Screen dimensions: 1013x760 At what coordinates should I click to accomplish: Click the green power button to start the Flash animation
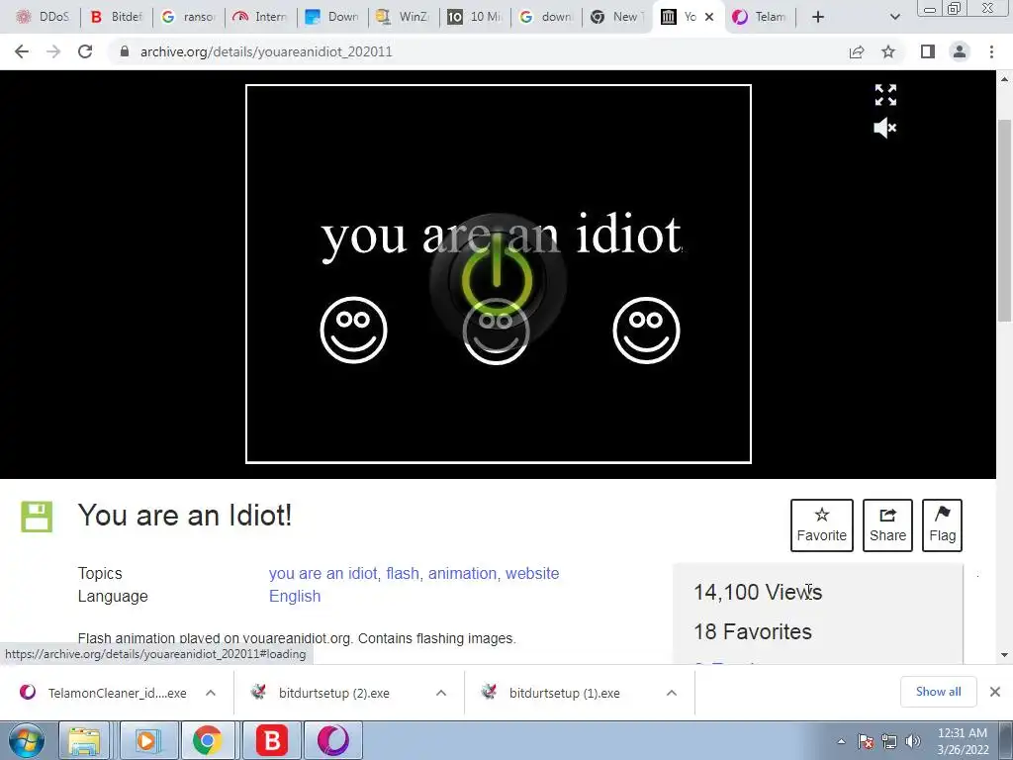tap(498, 282)
